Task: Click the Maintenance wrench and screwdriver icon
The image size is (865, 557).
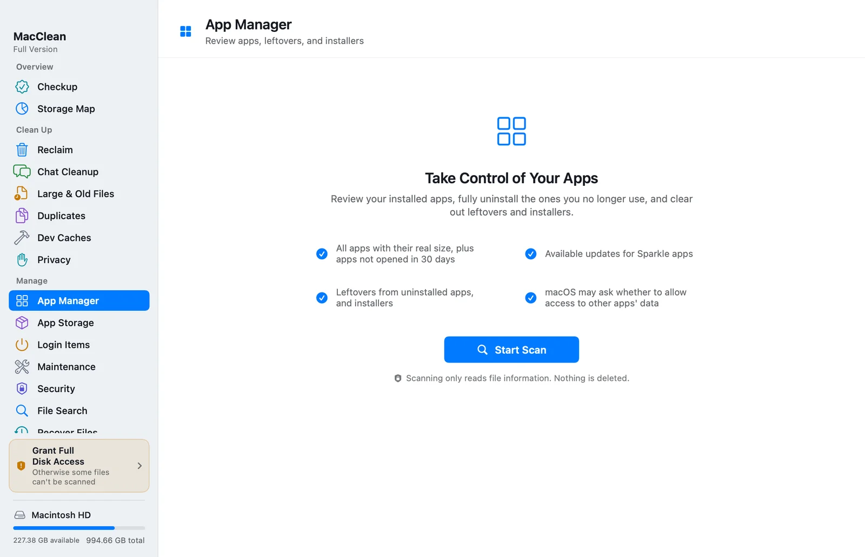Action: coord(22,367)
